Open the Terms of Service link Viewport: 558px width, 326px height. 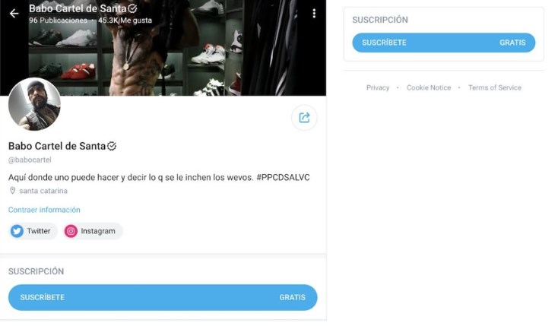[495, 87]
